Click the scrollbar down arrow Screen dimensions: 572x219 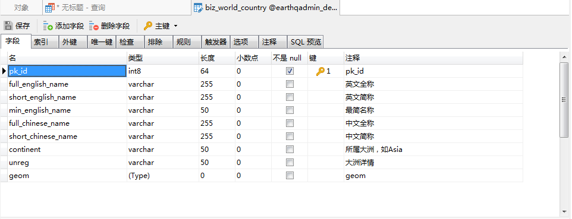pos(564,212)
